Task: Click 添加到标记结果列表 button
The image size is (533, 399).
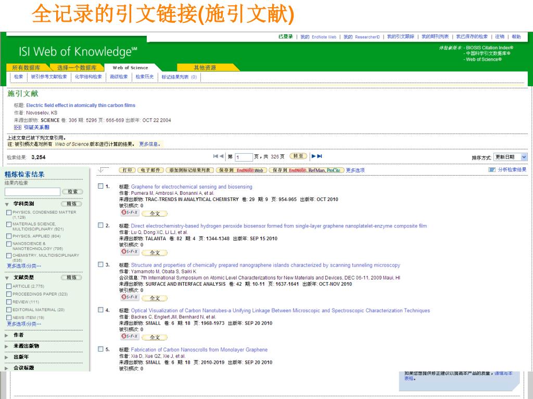Action: point(189,170)
